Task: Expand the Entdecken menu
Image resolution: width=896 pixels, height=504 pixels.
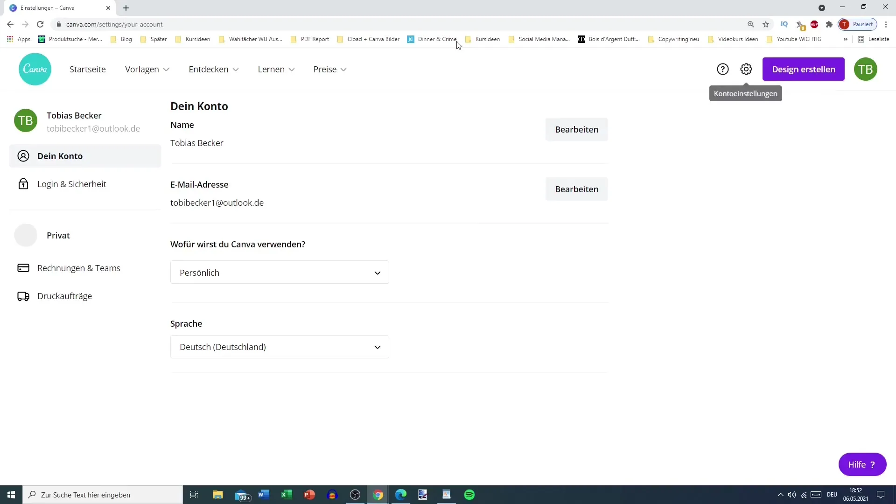Action: pos(213,69)
